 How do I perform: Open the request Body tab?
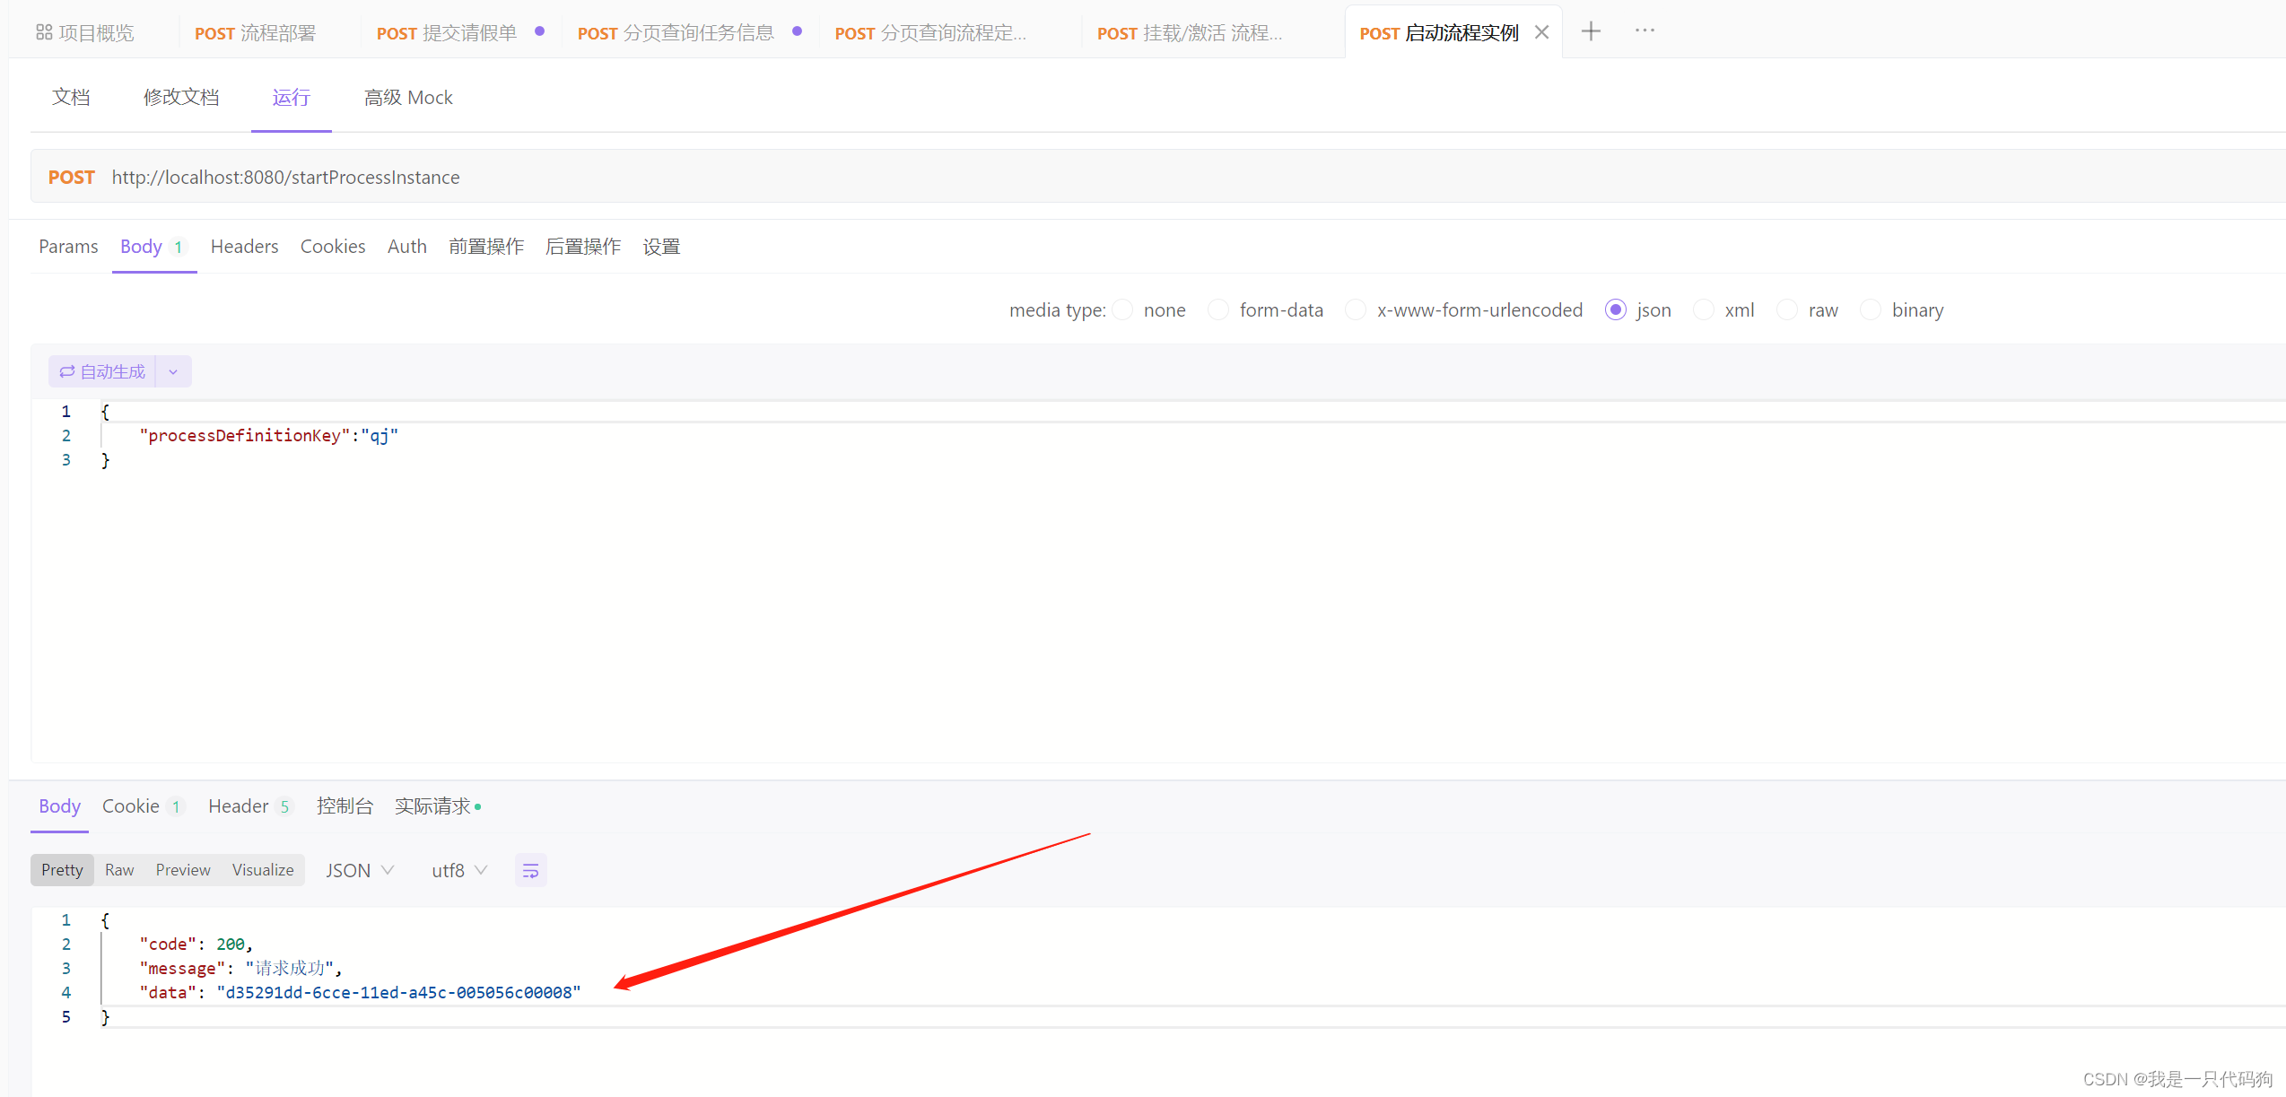click(x=153, y=246)
